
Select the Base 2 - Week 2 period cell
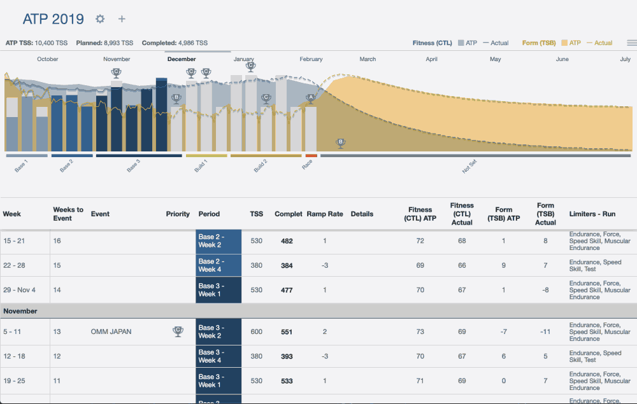click(x=218, y=241)
